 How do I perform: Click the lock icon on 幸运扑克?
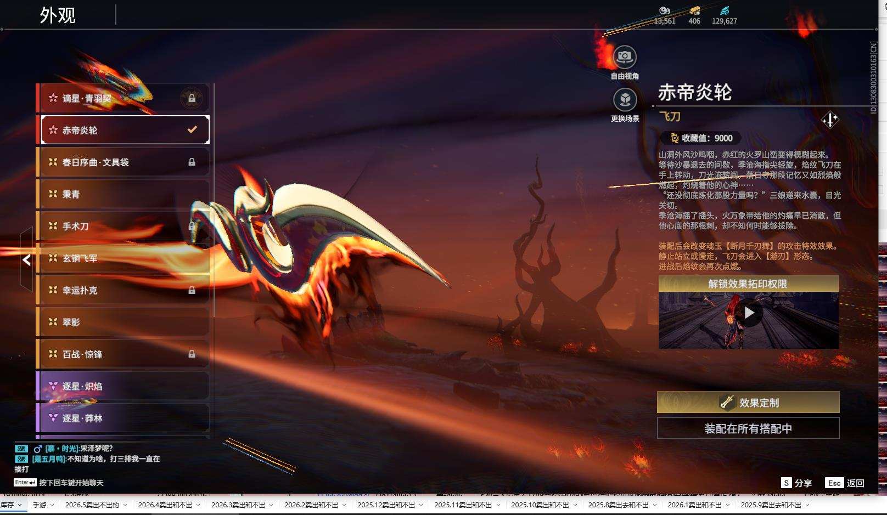pyautogui.click(x=192, y=290)
